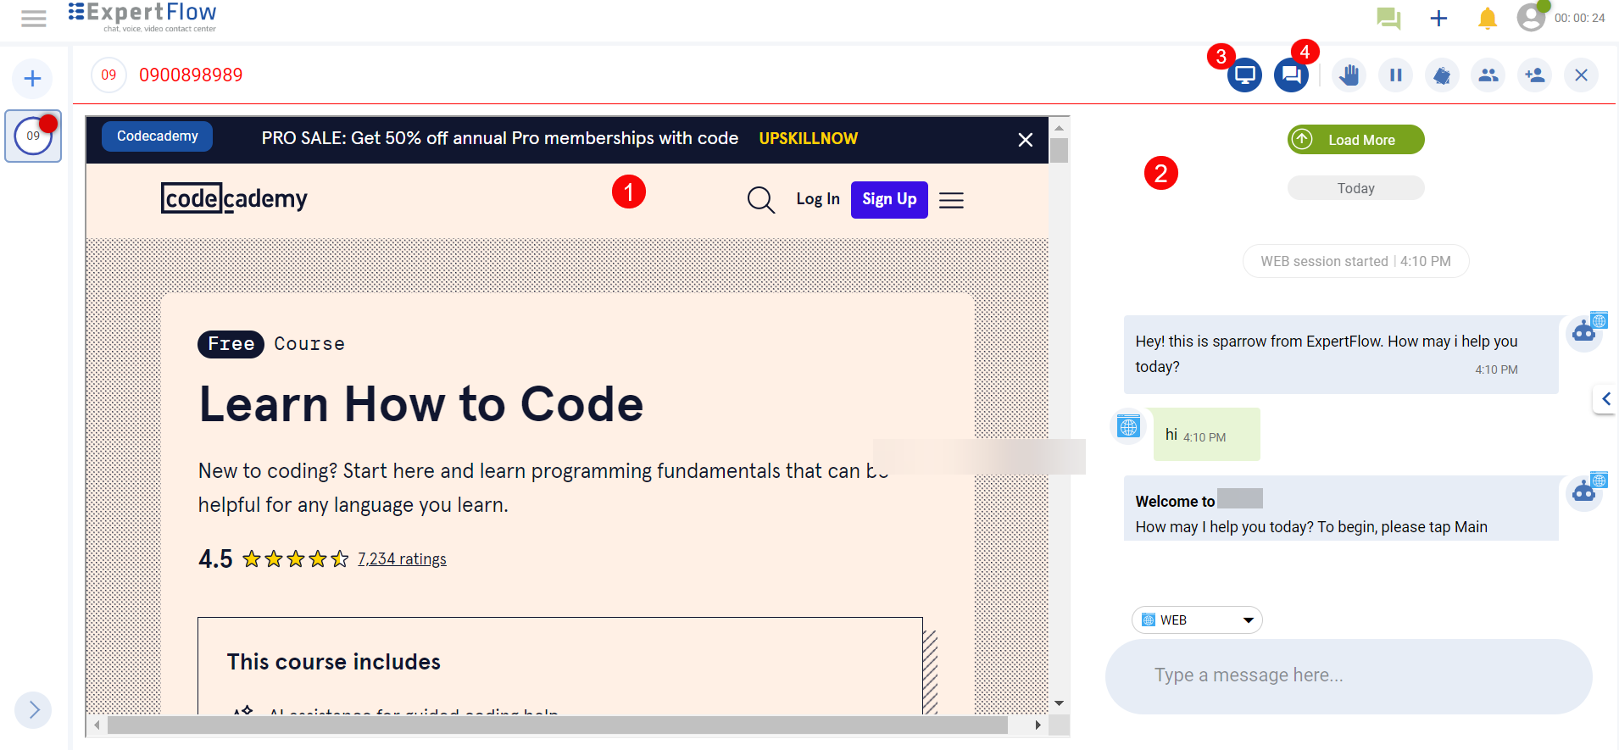Click the search magnifier on Codecademy page
Image resolution: width=1619 pixels, height=750 pixels.
[x=760, y=200]
